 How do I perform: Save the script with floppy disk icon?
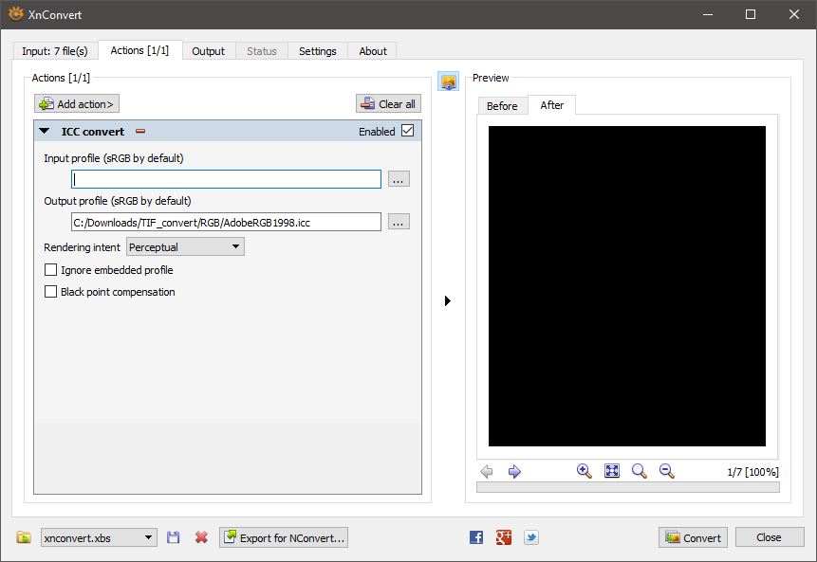(x=174, y=537)
